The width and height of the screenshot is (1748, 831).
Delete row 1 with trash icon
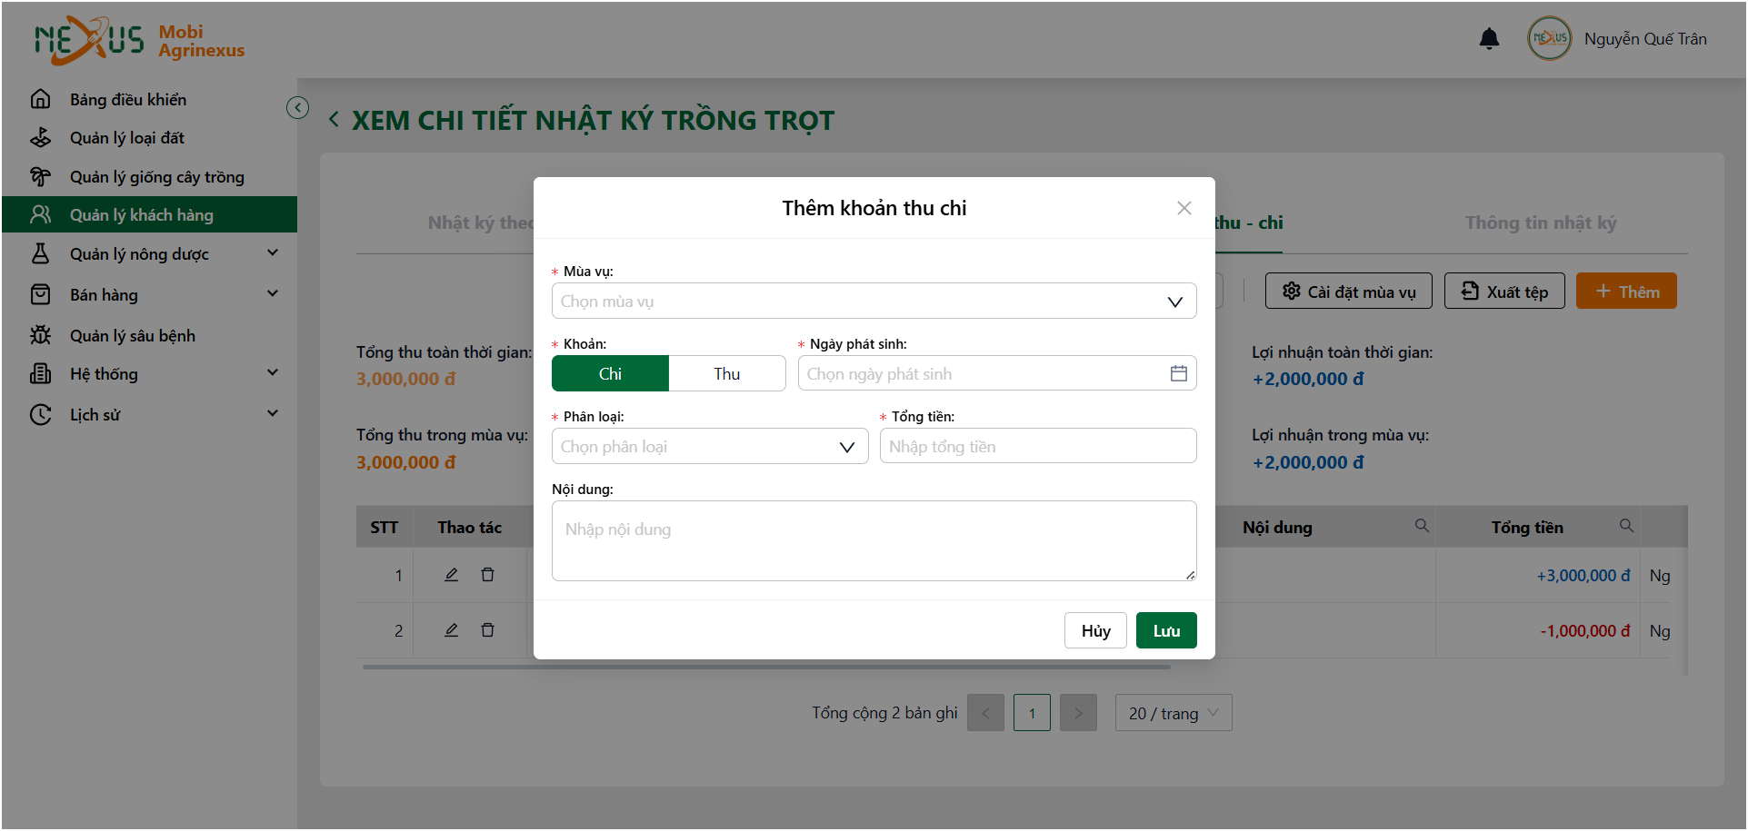click(x=487, y=575)
